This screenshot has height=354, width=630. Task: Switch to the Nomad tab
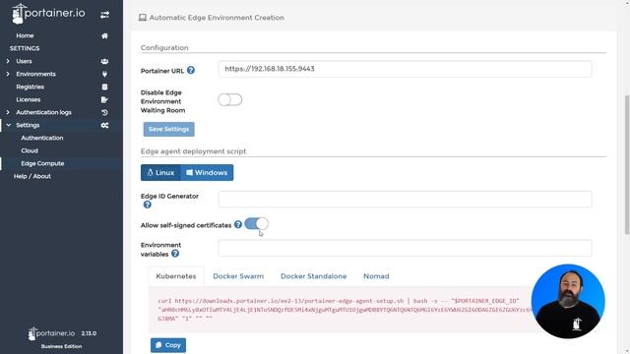tap(376, 276)
